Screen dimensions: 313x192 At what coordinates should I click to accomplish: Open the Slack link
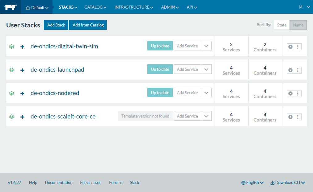134,182
